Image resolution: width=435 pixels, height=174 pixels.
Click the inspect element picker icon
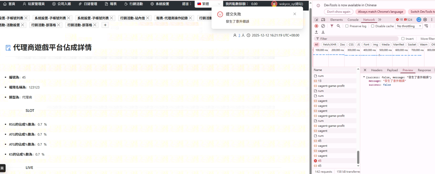[x=316, y=20]
